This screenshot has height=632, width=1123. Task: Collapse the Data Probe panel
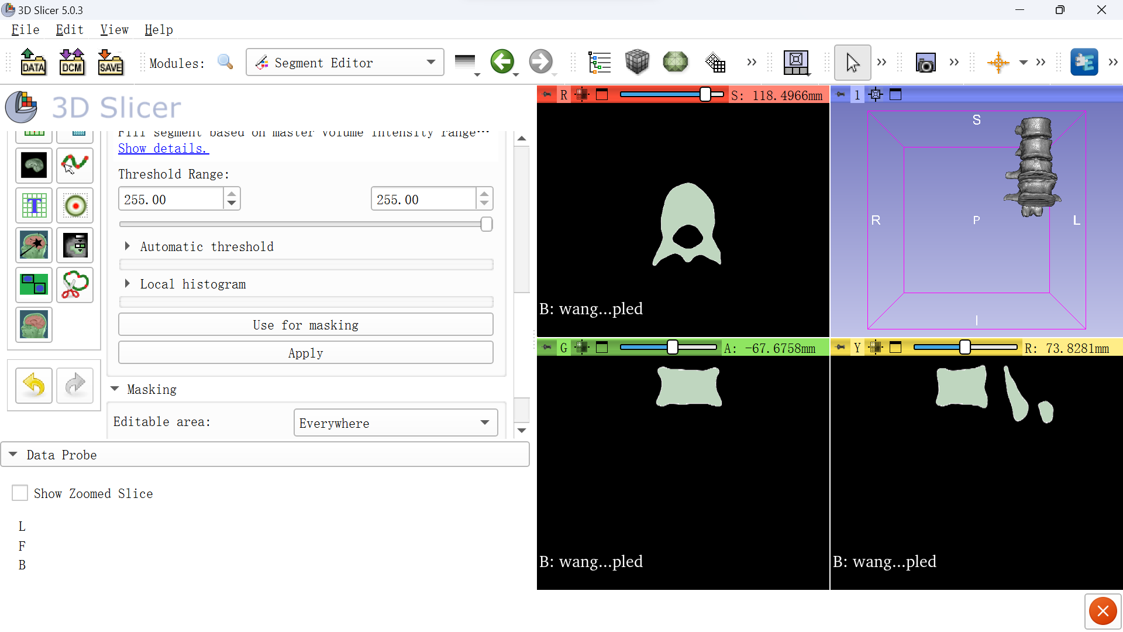[13, 455]
